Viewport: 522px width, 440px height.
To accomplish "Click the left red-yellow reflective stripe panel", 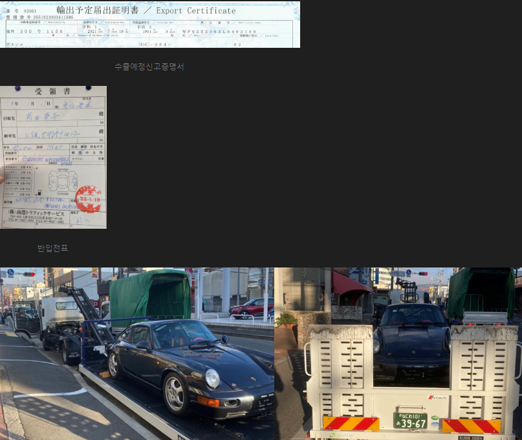I will point(351,424).
